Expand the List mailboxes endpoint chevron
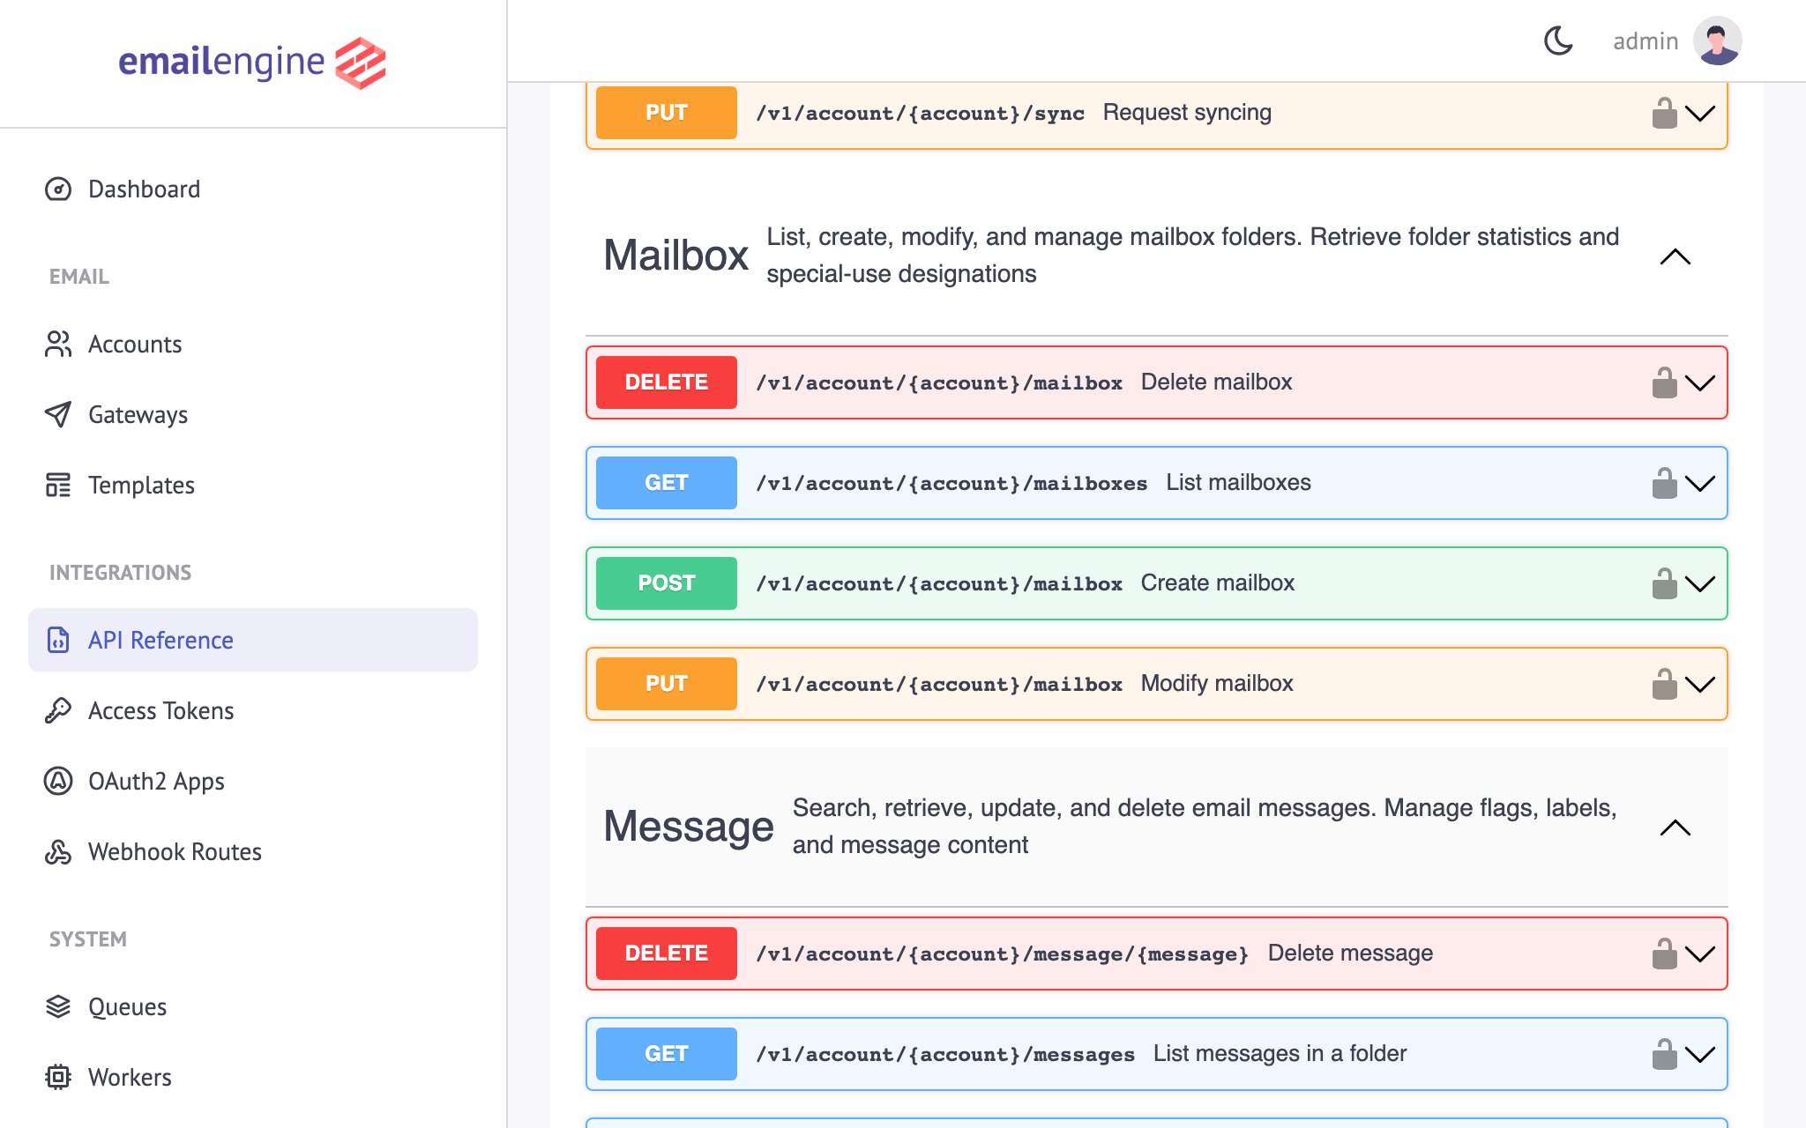Viewport: 1806px width, 1128px height. click(x=1700, y=483)
